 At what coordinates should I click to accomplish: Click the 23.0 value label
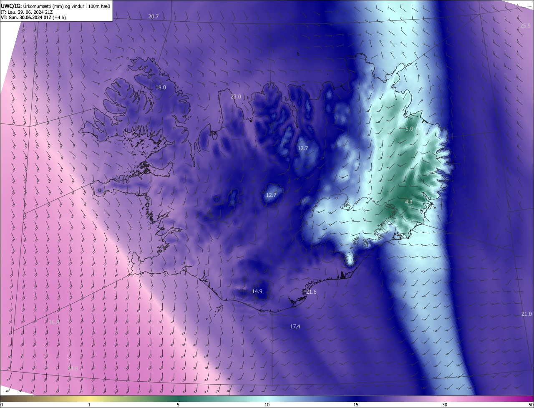(236, 96)
